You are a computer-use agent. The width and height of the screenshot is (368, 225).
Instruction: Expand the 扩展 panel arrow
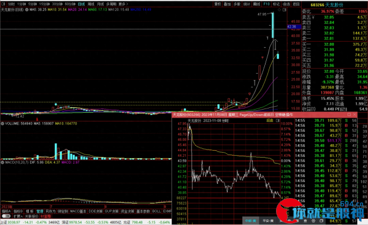pos(18,216)
